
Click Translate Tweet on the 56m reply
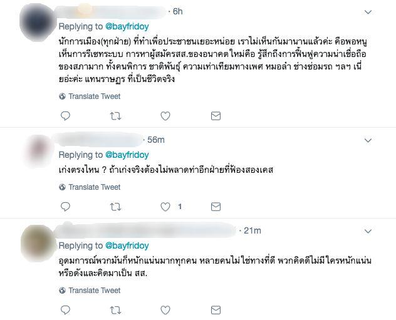point(94,187)
